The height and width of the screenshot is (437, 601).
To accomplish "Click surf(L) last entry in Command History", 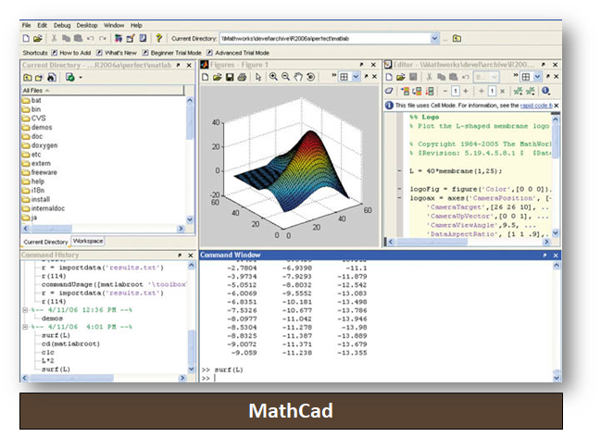I will [x=56, y=369].
